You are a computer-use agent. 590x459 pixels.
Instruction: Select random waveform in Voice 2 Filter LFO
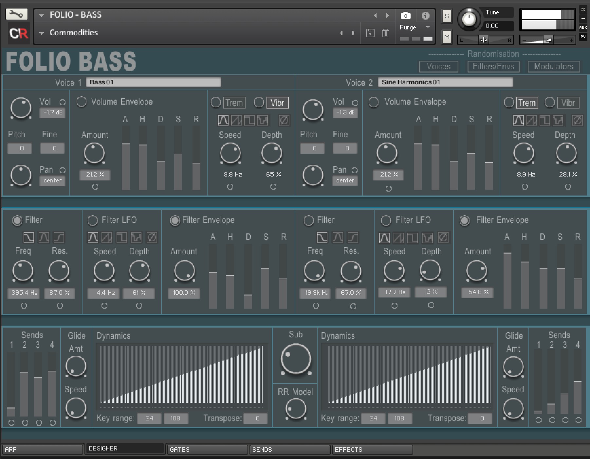(x=427, y=238)
